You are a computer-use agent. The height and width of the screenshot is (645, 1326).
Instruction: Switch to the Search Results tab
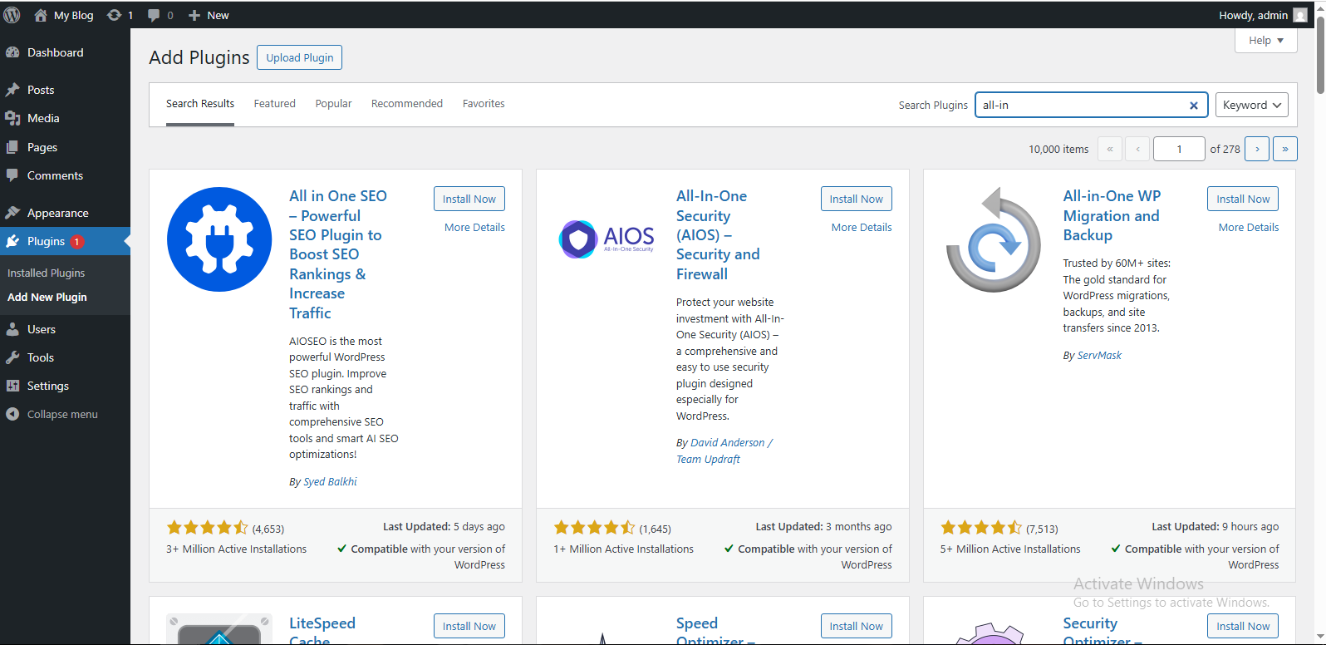coord(200,104)
